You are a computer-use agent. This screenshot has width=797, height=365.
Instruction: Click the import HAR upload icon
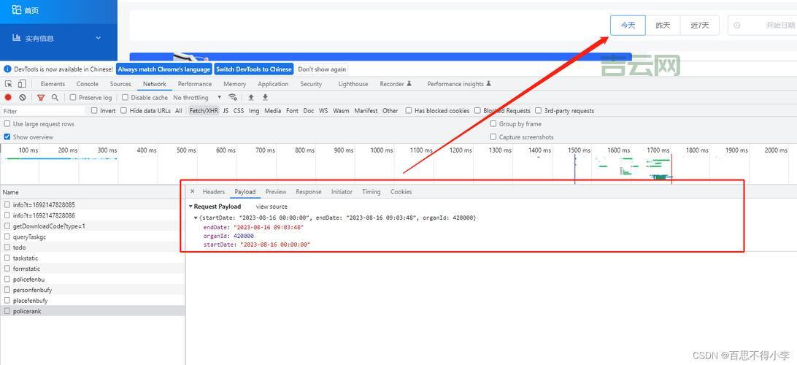coord(251,97)
